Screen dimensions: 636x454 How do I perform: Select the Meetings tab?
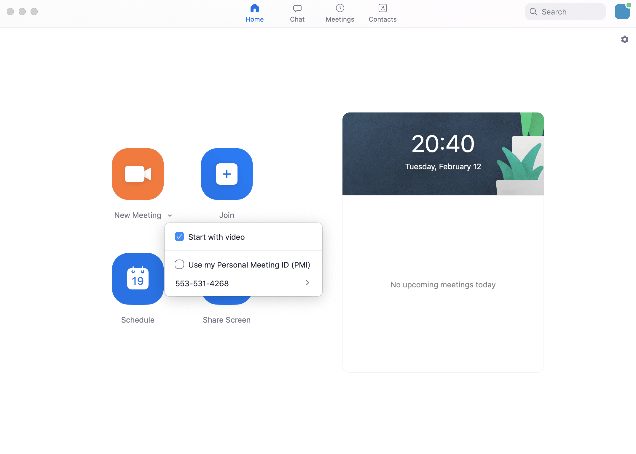[340, 13]
